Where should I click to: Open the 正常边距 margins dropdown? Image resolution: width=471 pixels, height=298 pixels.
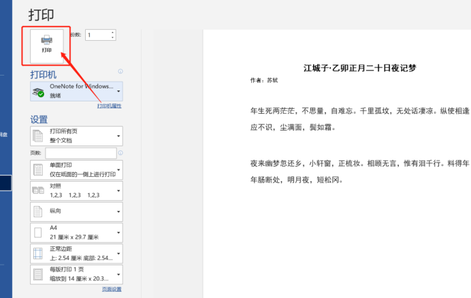[x=77, y=254]
